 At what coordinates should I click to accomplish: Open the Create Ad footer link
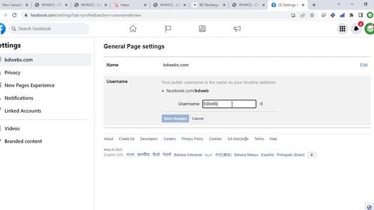[x=126, y=139]
